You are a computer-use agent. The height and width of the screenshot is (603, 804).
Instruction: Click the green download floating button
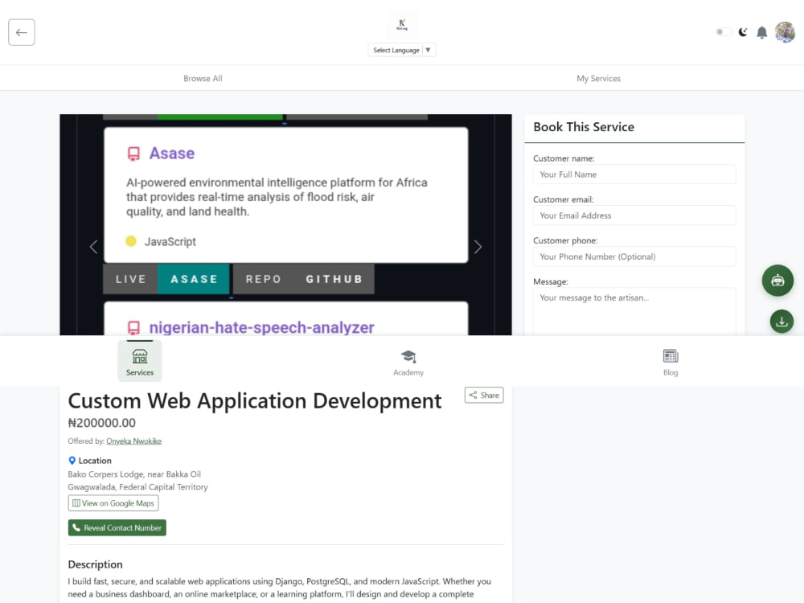[x=781, y=322]
